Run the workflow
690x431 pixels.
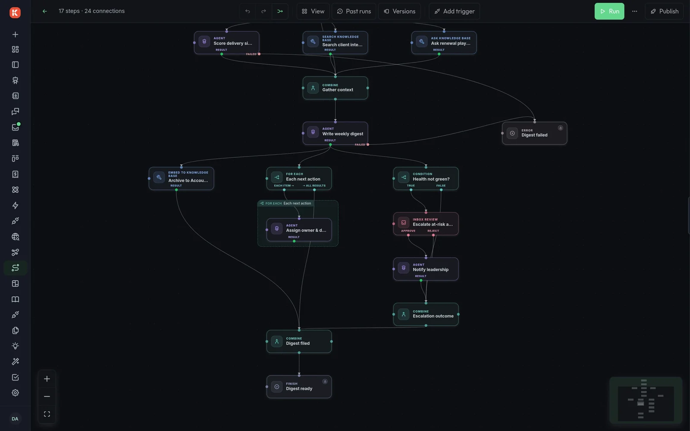(609, 11)
